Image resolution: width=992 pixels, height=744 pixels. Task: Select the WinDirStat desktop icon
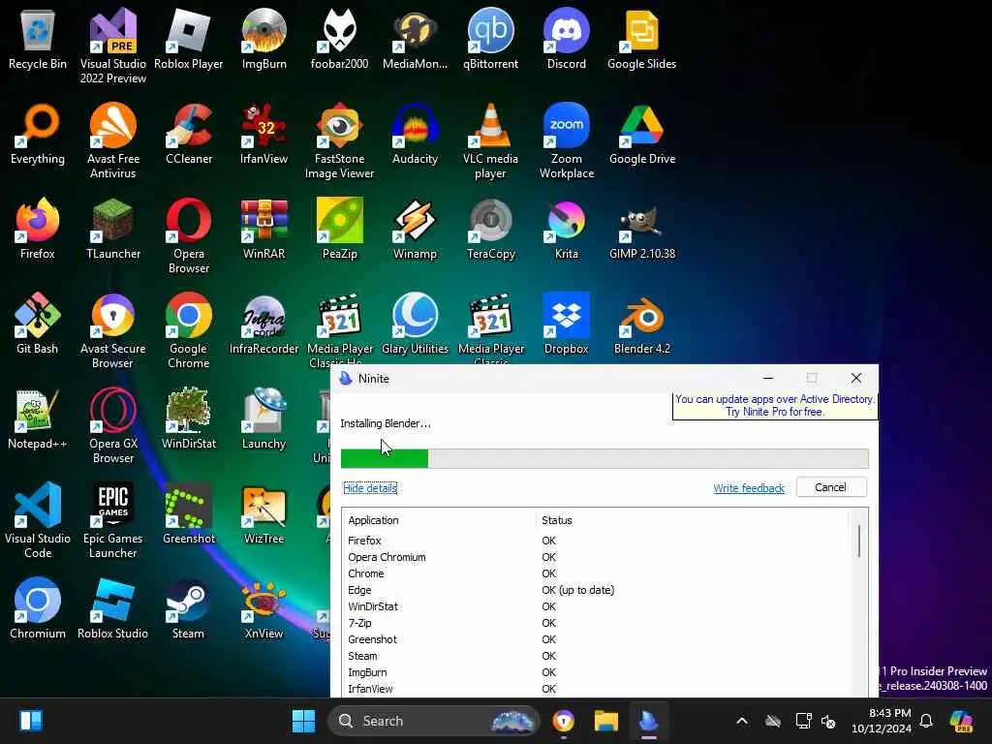click(189, 418)
